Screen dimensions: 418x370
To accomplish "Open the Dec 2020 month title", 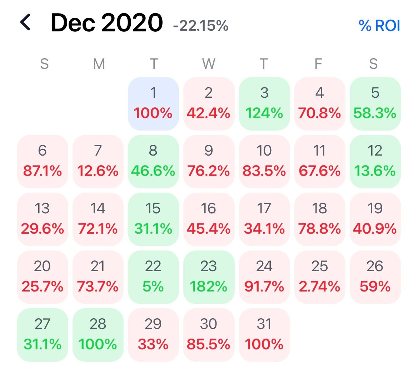I will tap(107, 23).
